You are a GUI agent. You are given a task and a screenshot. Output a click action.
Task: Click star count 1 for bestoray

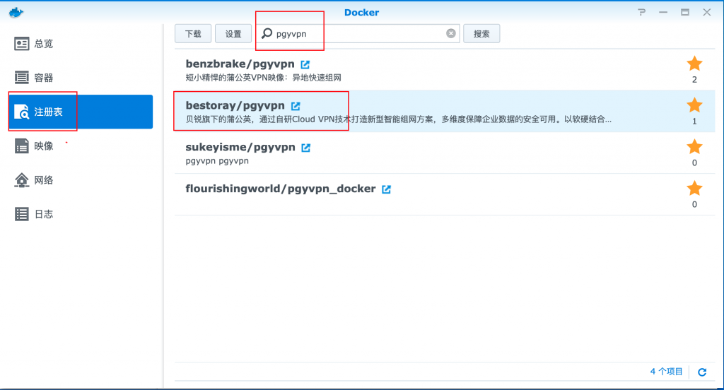[x=694, y=122]
